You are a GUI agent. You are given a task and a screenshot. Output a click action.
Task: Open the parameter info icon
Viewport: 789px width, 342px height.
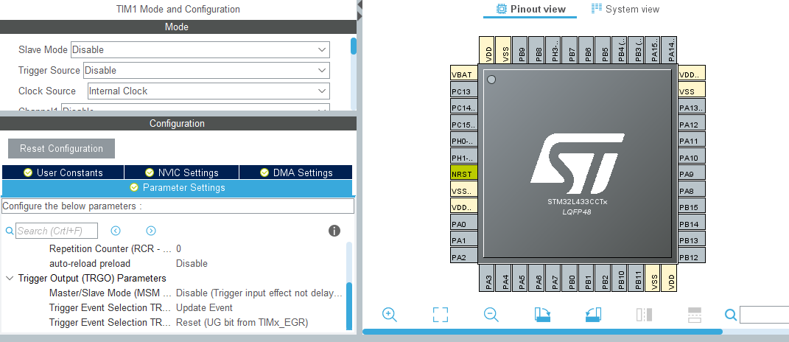point(334,231)
